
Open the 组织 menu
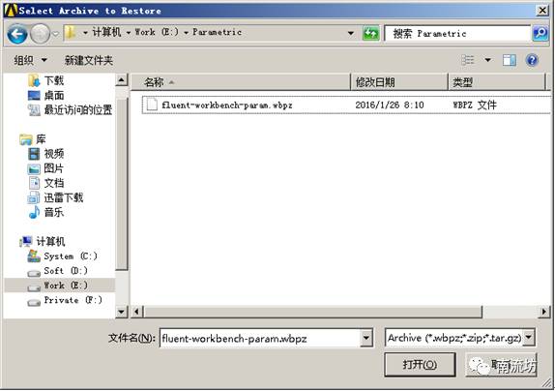click(x=30, y=60)
